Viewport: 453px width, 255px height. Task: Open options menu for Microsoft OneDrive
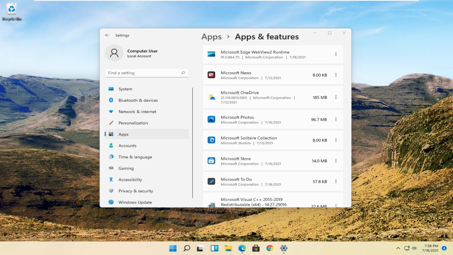coord(336,97)
